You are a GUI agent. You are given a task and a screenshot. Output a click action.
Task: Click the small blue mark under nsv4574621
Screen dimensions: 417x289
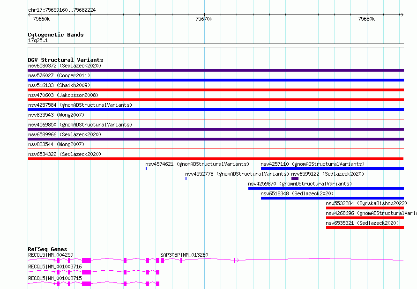[x=146, y=169]
